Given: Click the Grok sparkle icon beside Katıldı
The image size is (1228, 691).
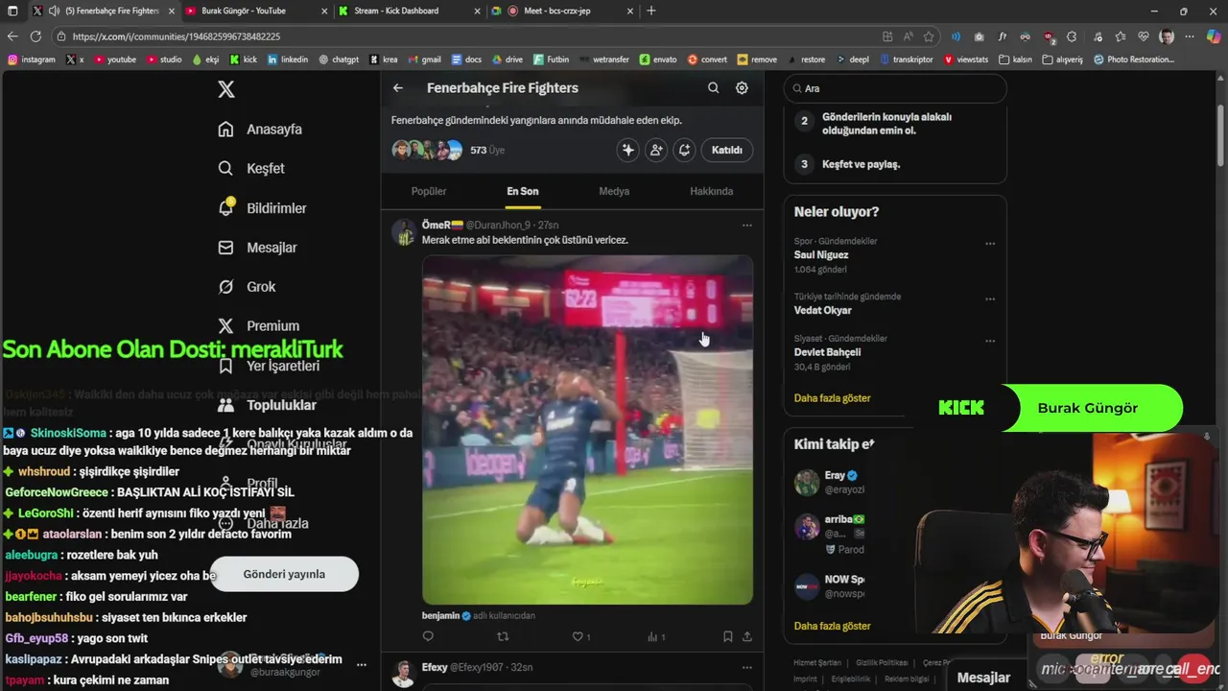Looking at the screenshot, I should (x=628, y=150).
